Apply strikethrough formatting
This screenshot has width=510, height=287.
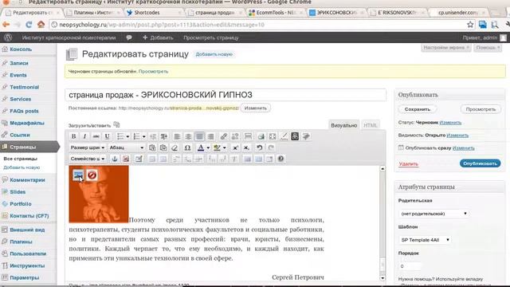[x=96, y=136]
